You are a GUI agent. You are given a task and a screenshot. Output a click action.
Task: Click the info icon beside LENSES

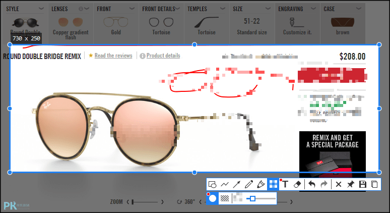coord(81,9)
